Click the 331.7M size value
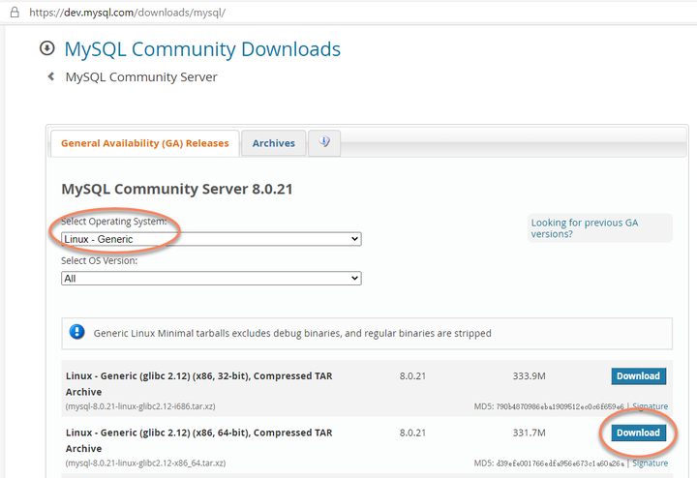Image resolution: width=697 pixels, height=478 pixels. [x=529, y=433]
